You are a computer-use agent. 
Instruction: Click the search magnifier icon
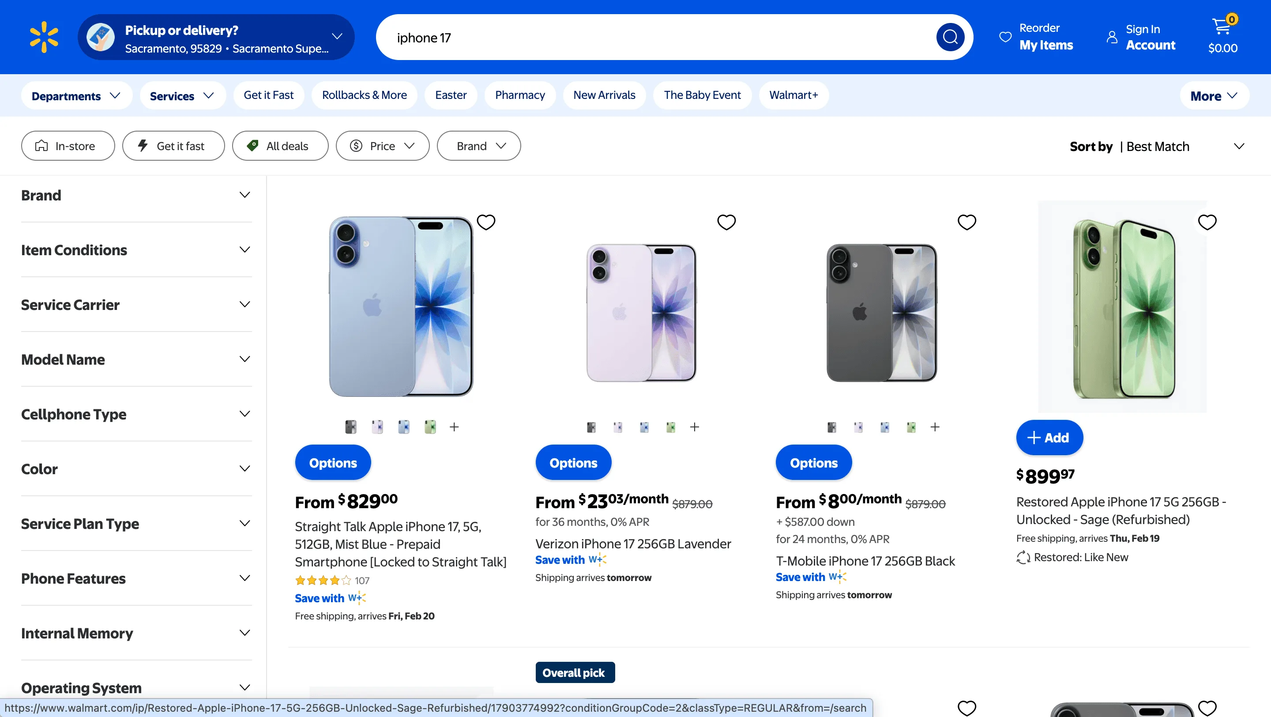pyautogui.click(x=950, y=37)
